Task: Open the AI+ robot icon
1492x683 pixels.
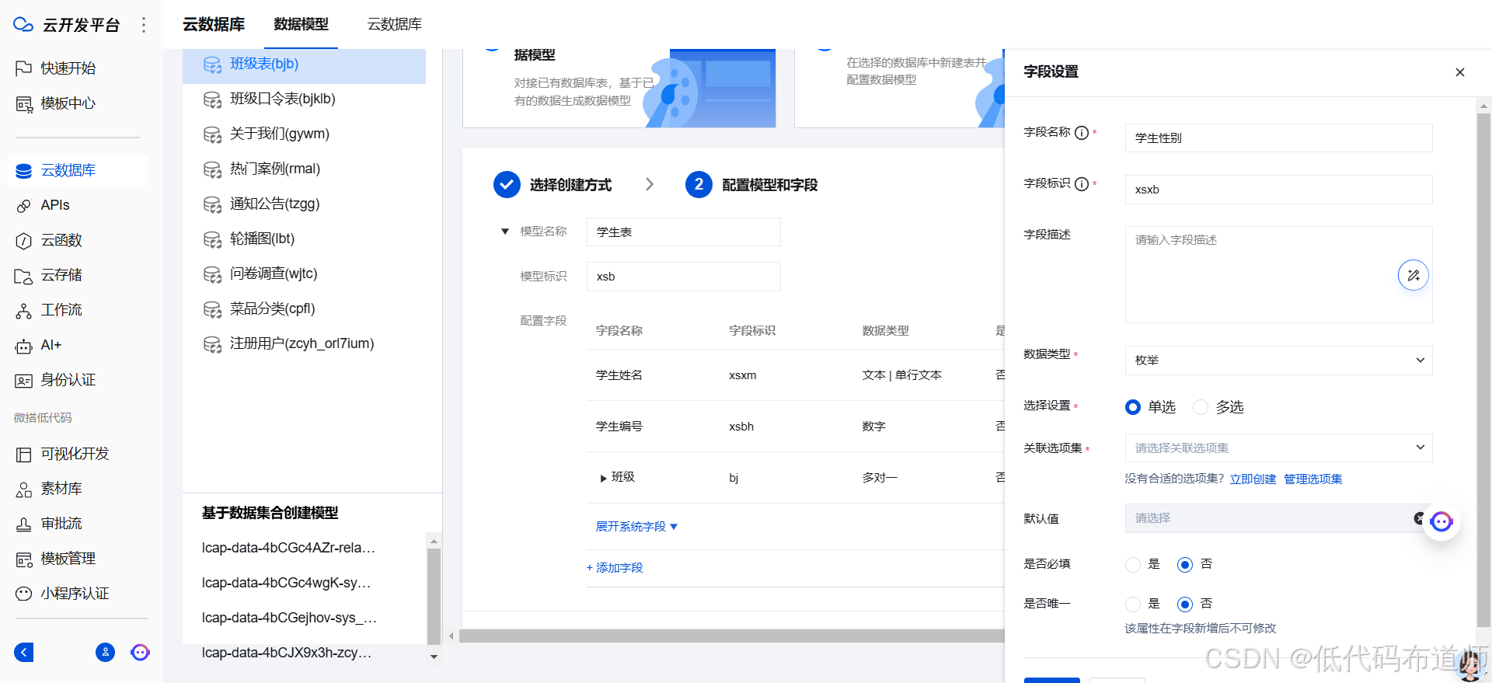Action: click(23, 345)
